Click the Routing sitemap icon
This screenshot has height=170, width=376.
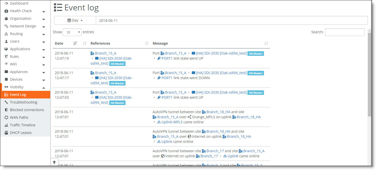click(6, 34)
